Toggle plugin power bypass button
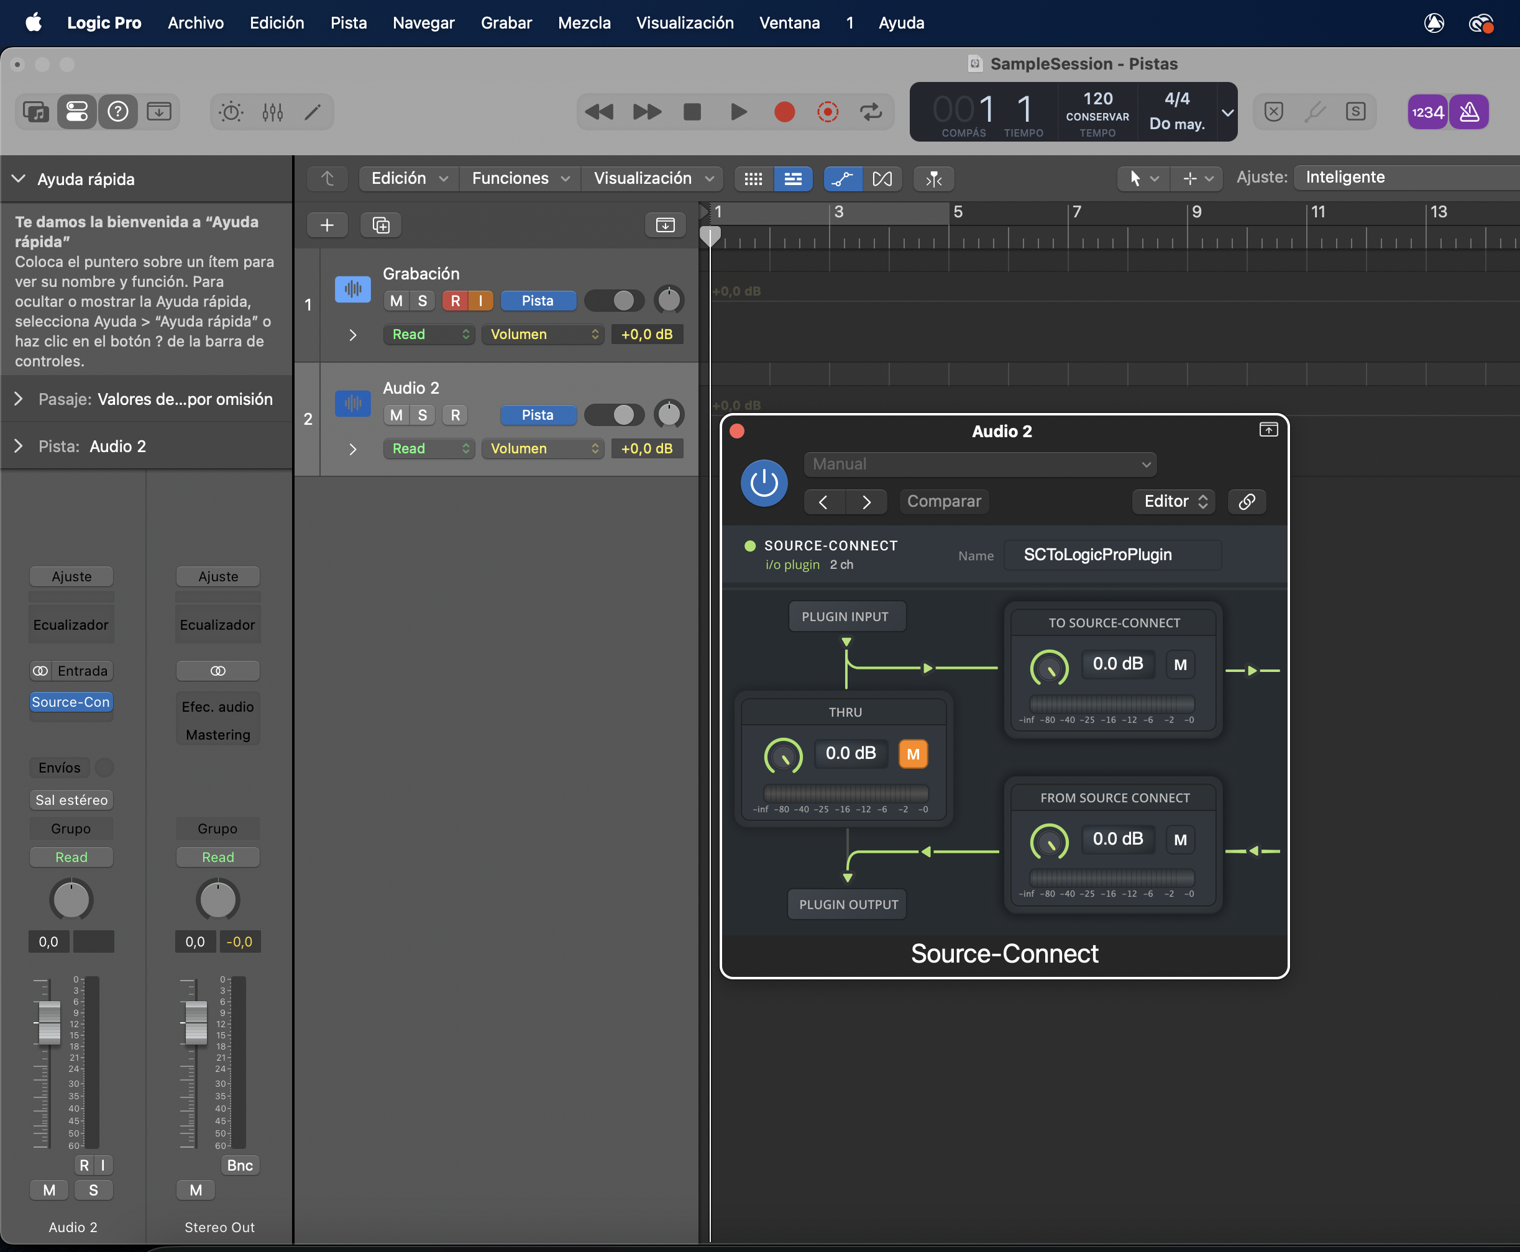Screen dimensions: 1520x1252 764,483
